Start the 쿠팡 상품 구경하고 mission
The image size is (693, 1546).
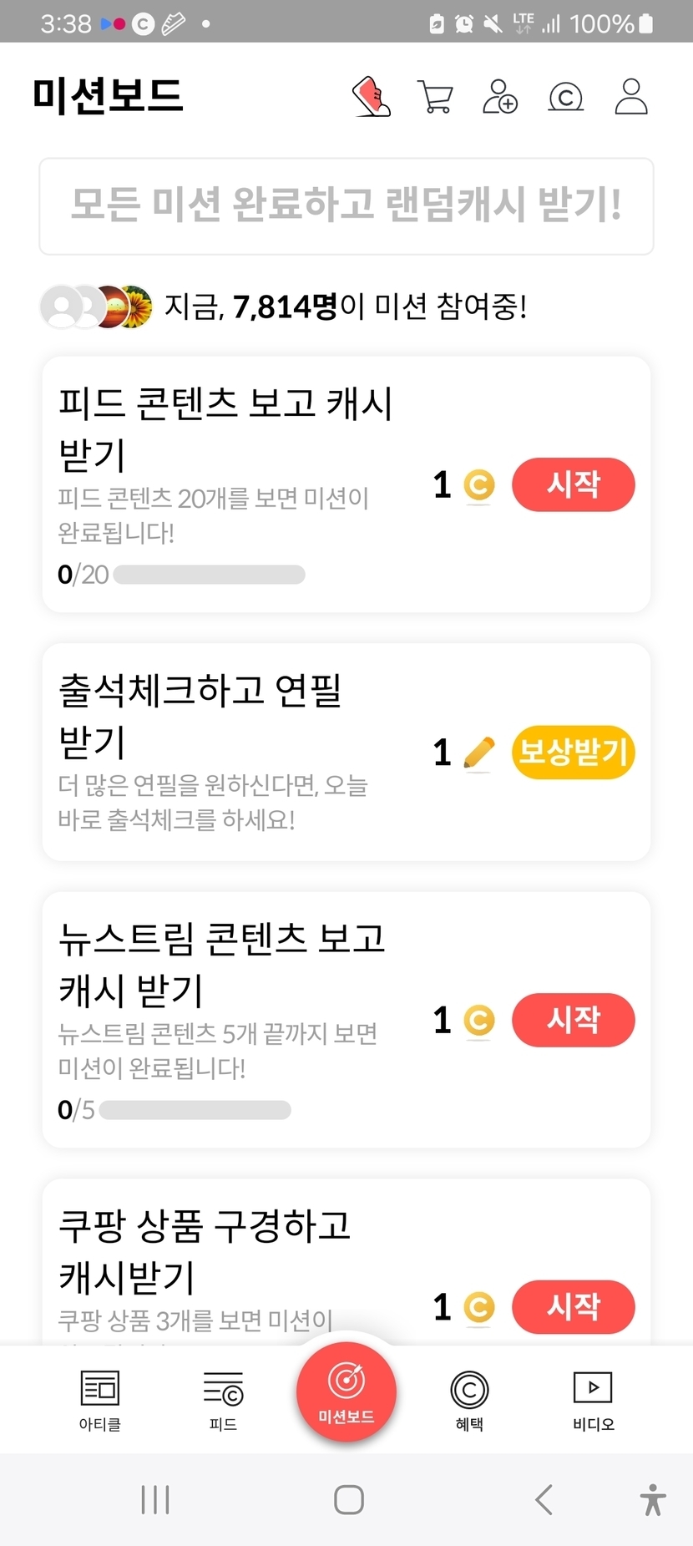click(x=573, y=1306)
